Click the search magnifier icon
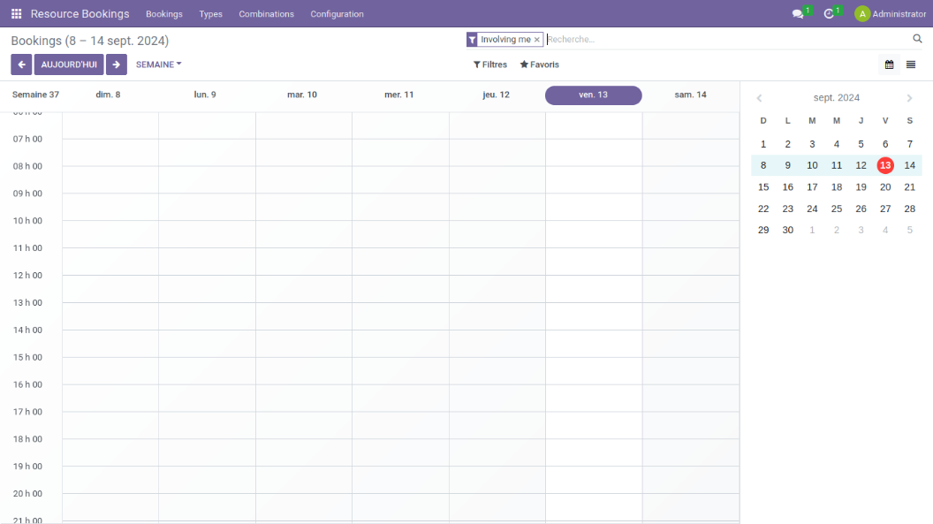The height and width of the screenshot is (524, 933). 917,39
